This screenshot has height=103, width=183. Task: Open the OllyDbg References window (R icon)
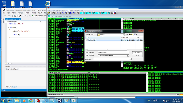pyautogui.click(x=104, y=13)
